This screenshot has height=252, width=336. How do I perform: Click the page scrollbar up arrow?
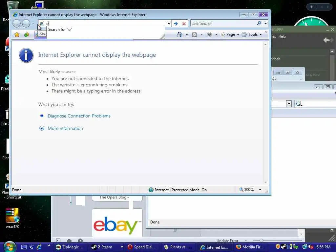(x=265, y=44)
